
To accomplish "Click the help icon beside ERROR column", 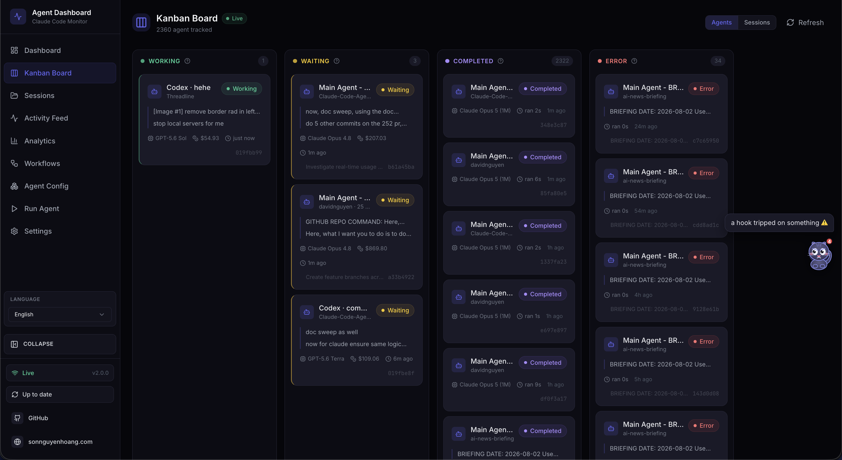I will [634, 61].
